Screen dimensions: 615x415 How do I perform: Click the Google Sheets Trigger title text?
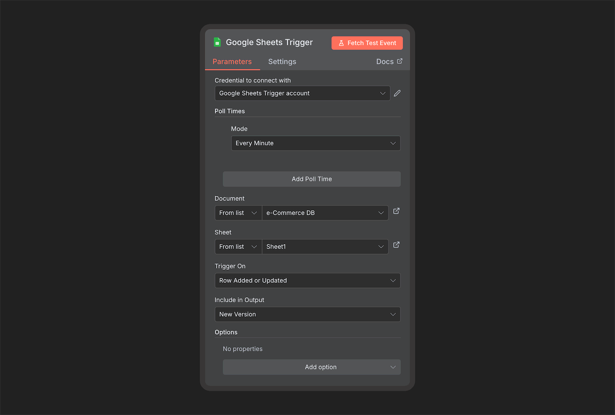click(269, 42)
